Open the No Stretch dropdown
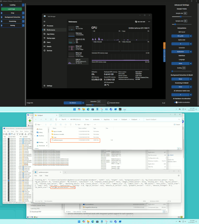Image resolution: width=199 pixels, height=224 pixels. point(74,103)
